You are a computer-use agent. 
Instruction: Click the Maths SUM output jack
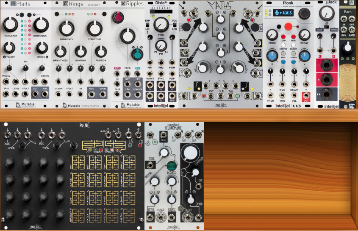click(221, 96)
